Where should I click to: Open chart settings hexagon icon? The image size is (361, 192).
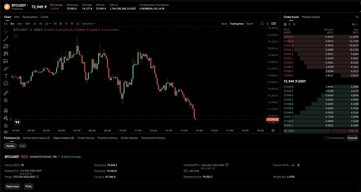61,23
